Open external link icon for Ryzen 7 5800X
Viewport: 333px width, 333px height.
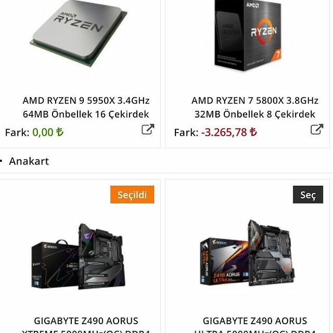(317, 129)
